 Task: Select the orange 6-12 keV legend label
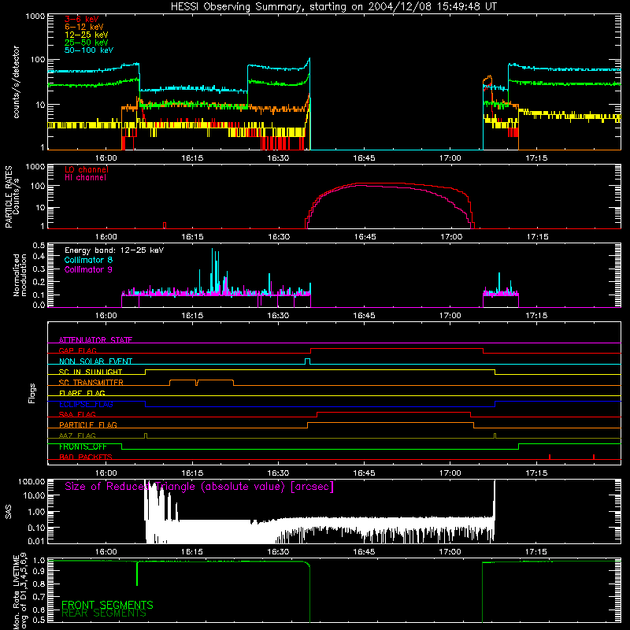(x=84, y=27)
